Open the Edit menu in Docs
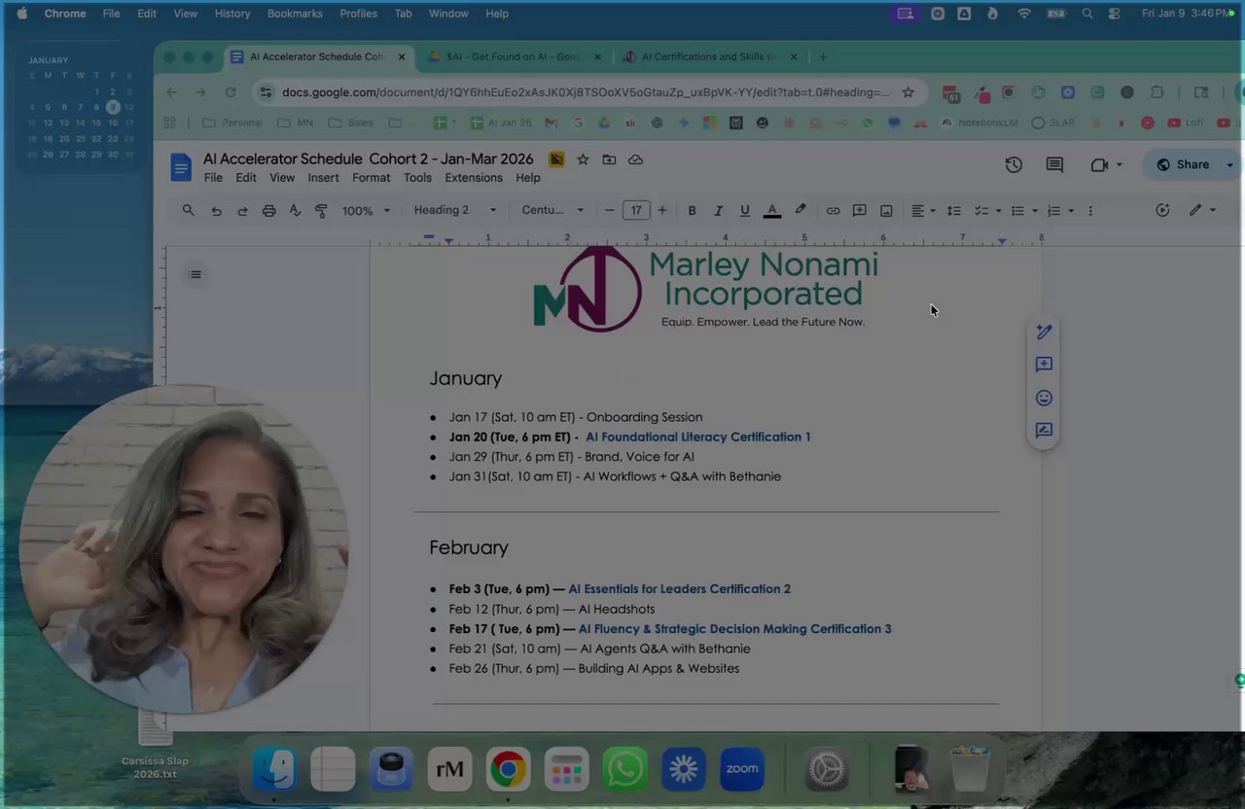This screenshot has height=809, width=1245. pyautogui.click(x=246, y=178)
